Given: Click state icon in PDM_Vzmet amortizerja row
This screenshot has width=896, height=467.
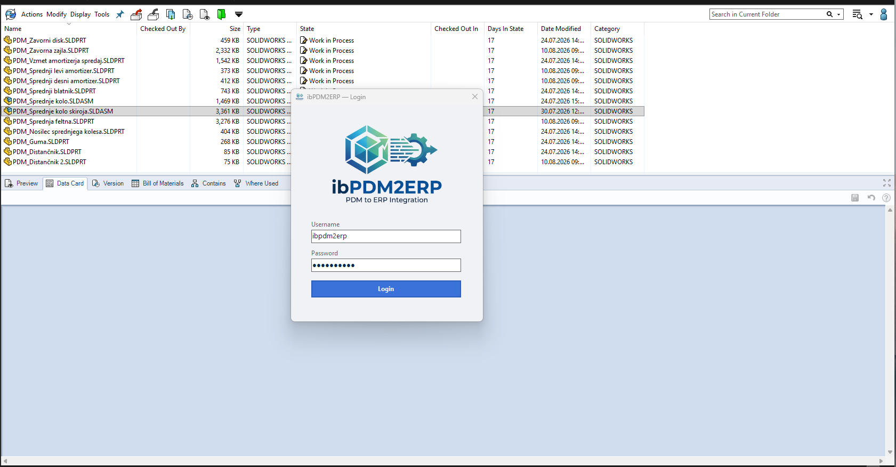Looking at the screenshot, I should click(304, 60).
